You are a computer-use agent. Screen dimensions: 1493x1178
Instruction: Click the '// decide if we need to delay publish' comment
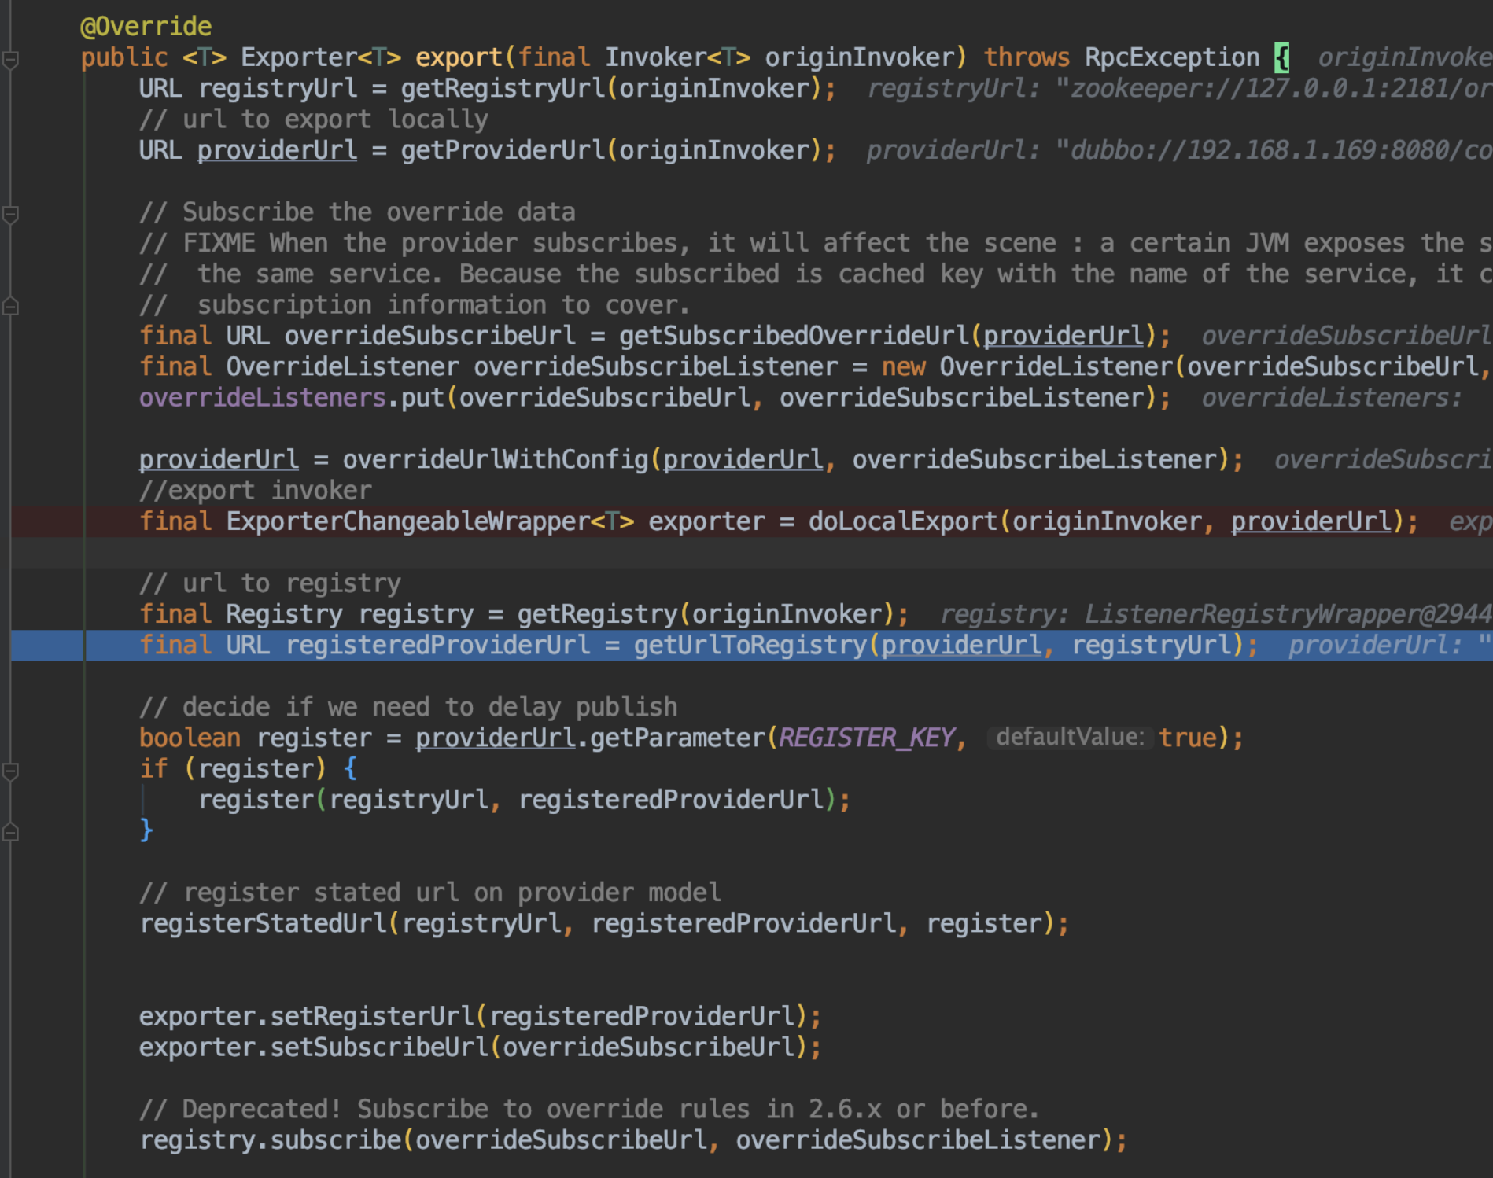(407, 707)
